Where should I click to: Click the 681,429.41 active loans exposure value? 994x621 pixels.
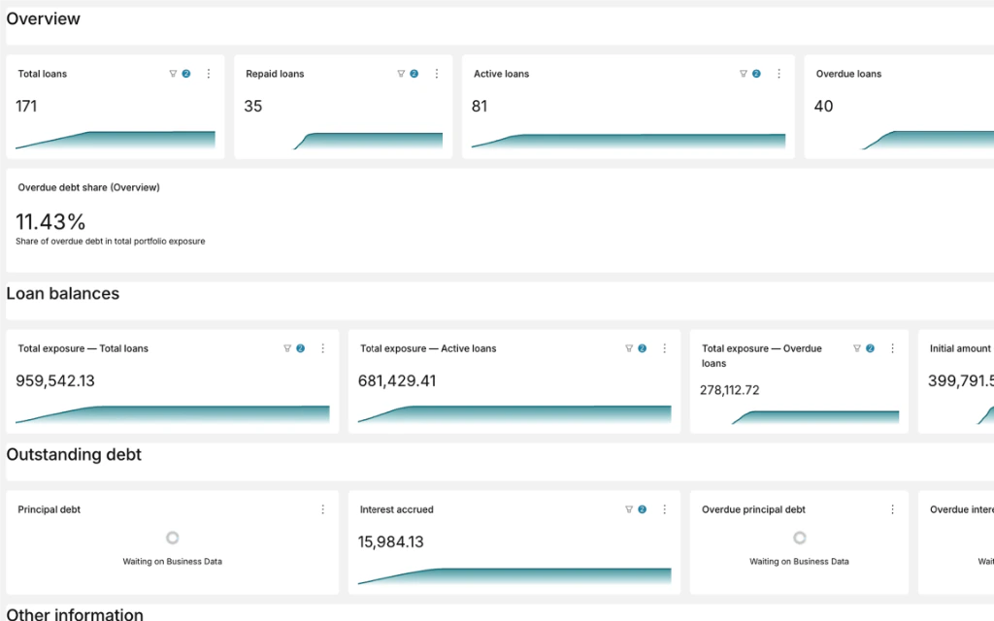(397, 380)
